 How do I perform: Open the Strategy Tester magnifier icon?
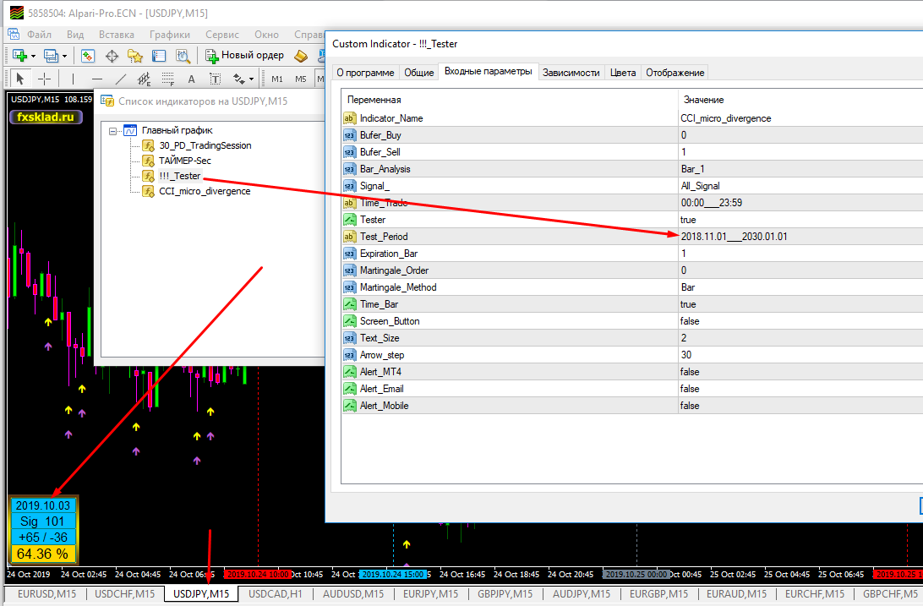click(183, 56)
